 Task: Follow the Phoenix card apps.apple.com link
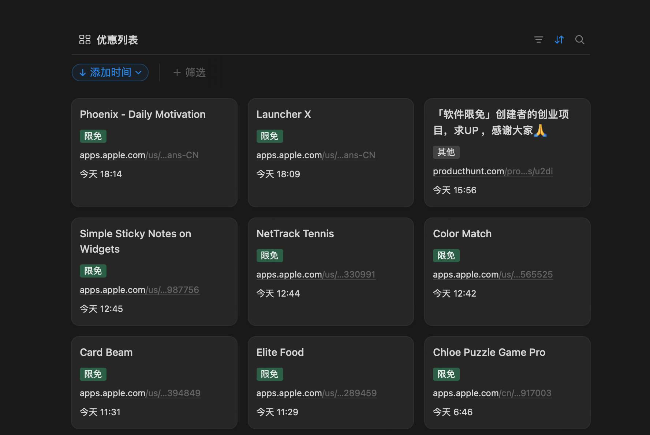pos(139,155)
